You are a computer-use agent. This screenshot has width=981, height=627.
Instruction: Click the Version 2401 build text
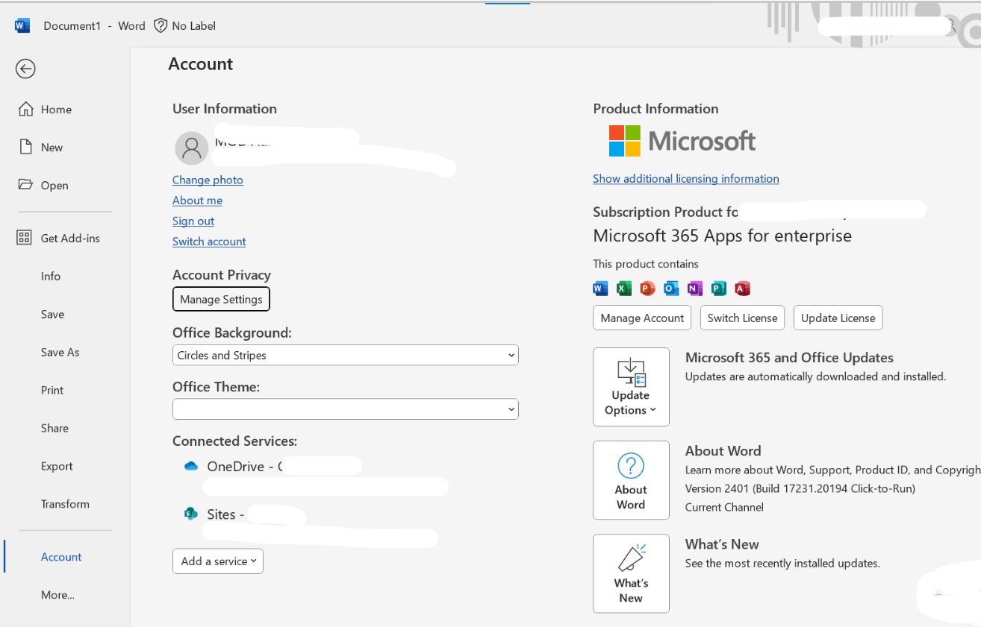[x=800, y=489]
